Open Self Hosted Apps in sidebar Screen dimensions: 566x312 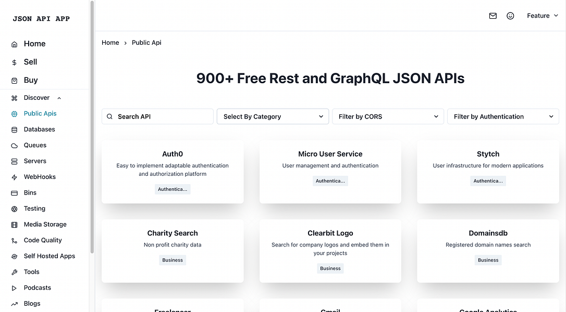(x=50, y=256)
